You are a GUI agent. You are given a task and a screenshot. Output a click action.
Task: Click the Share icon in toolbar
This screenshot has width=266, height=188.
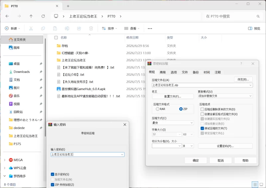tap(79, 28)
